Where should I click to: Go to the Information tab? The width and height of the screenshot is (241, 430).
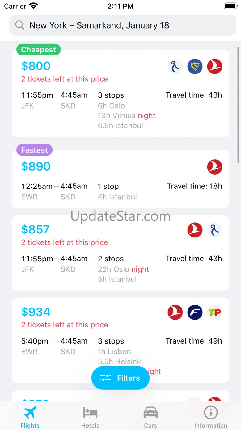click(211, 417)
